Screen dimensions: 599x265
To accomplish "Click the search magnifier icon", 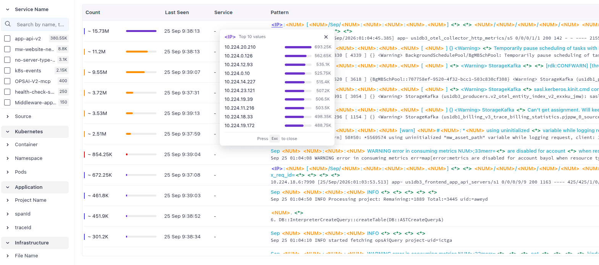I will (8, 24).
